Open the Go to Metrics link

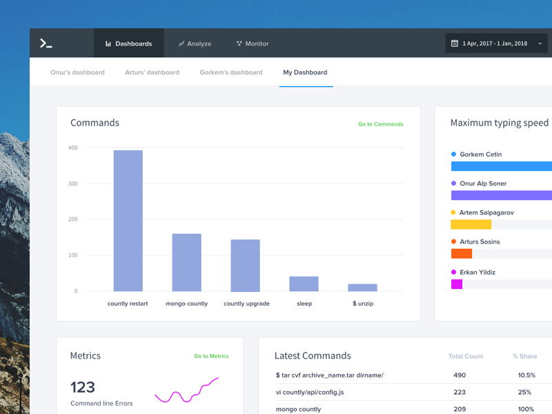(x=211, y=356)
